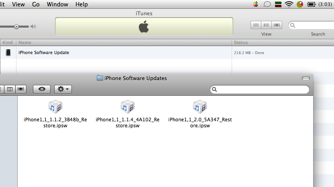
Task: Click the flag-colored menu bar icon
Action: point(278,4)
